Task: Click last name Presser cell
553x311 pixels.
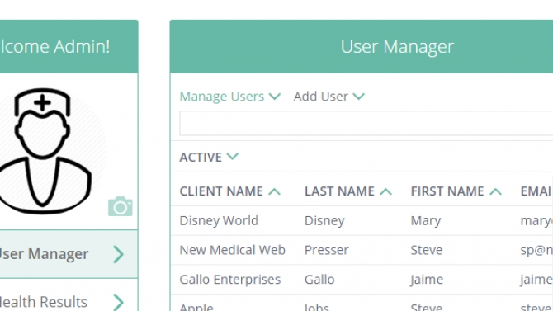Action: (327, 250)
